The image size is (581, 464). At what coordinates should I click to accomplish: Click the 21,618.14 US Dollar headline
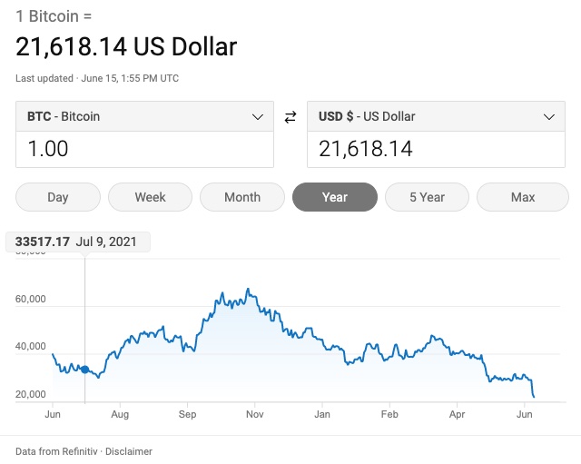click(x=126, y=47)
